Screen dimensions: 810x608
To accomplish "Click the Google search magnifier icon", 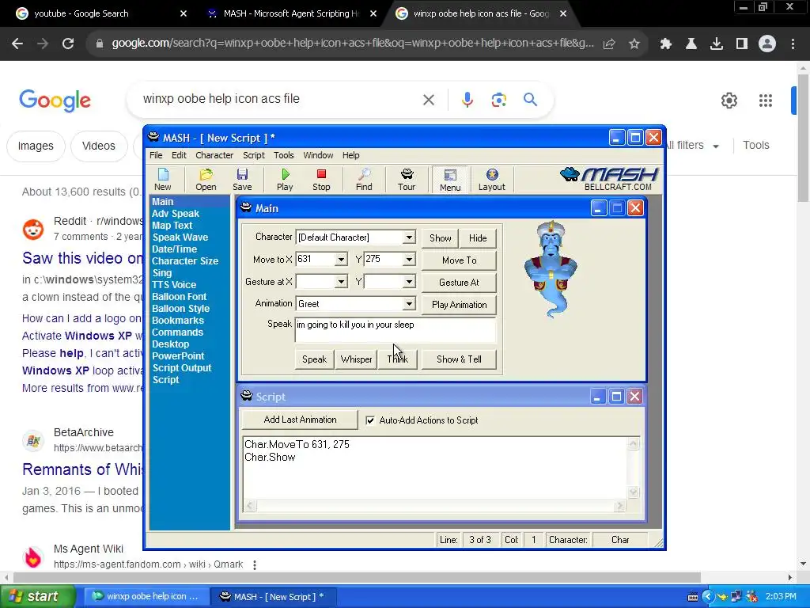I will [530, 99].
